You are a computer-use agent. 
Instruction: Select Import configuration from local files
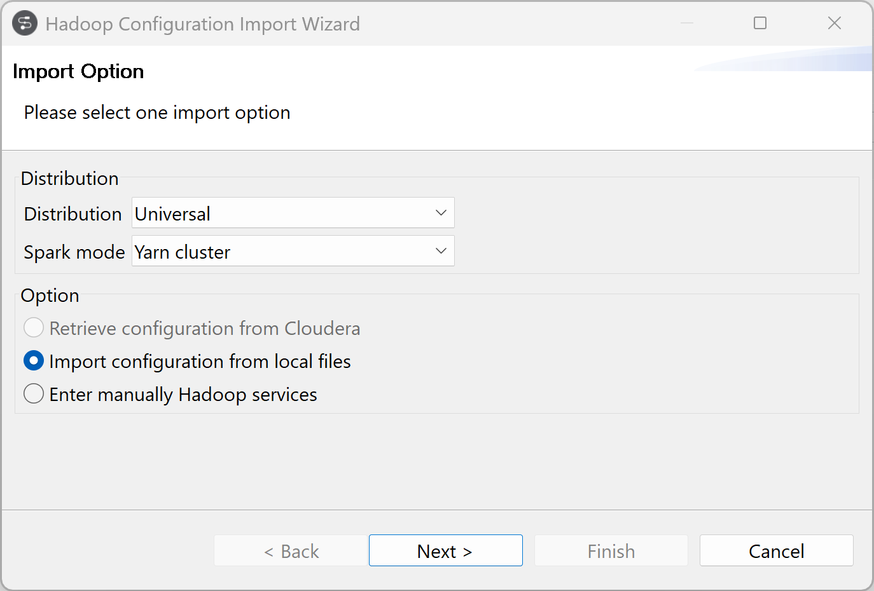(34, 361)
